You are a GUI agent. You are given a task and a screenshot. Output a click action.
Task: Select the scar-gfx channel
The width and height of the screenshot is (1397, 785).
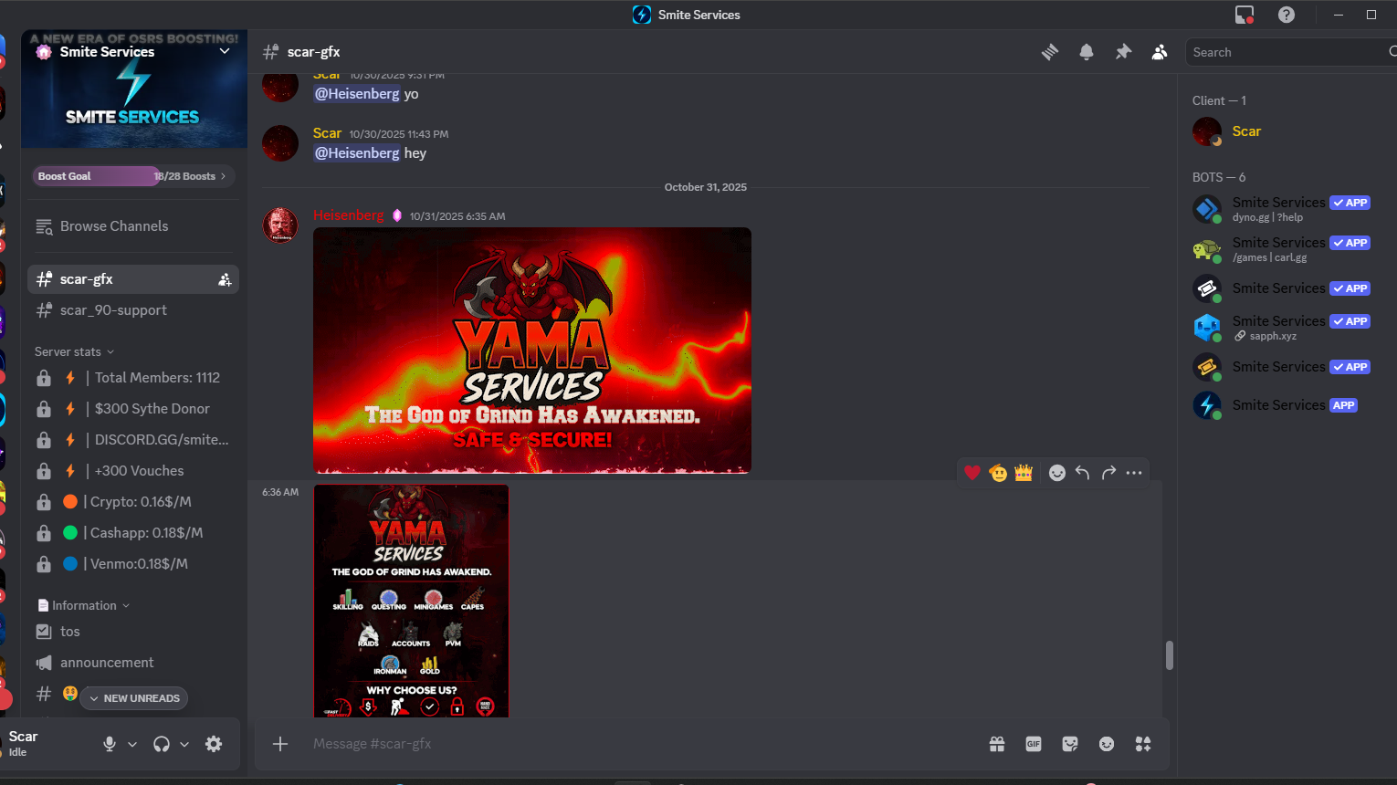click(133, 279)
